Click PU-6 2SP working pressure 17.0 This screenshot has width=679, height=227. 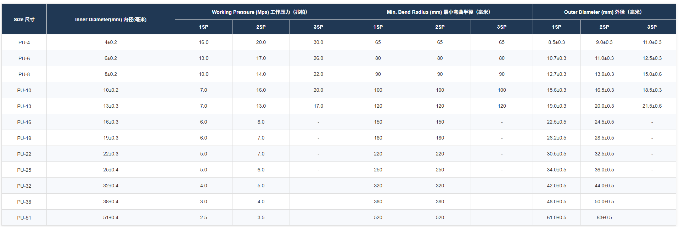261,58
